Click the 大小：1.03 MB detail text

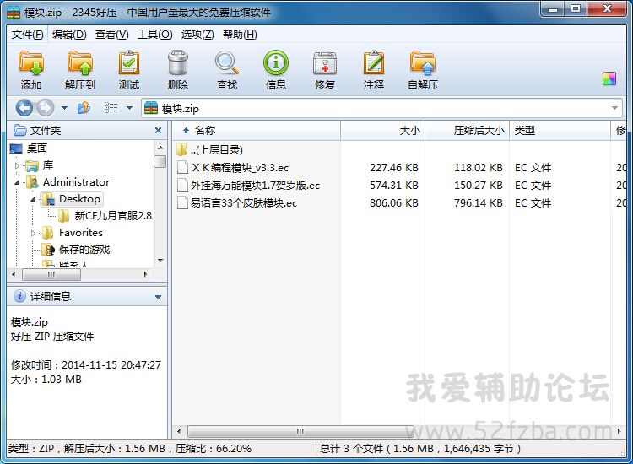coord(46,380)
